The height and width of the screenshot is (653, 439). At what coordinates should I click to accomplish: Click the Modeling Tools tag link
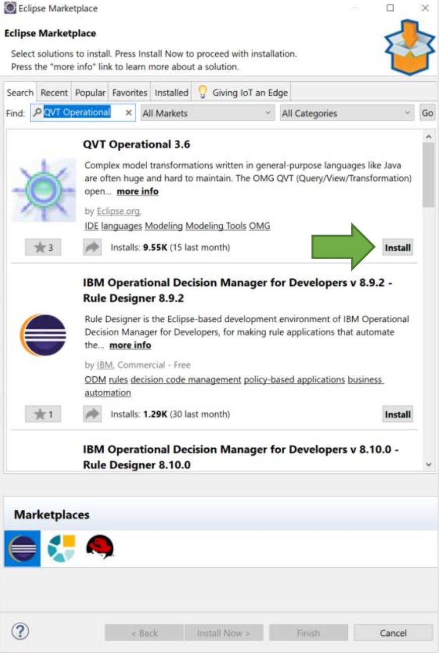[216, 226]
